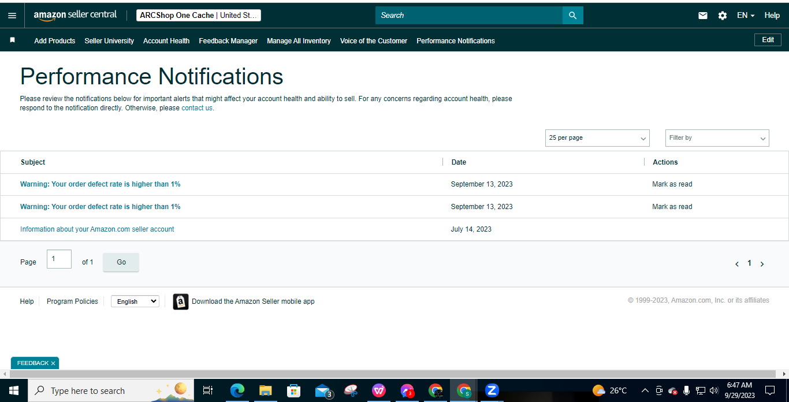The height and width of the screenshot is (402, 789).
Task: Click the footer Help link
Action: click(x=27, y=301)
